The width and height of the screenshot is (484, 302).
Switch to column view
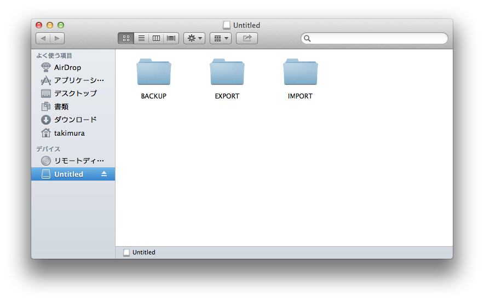coord(156,38)
